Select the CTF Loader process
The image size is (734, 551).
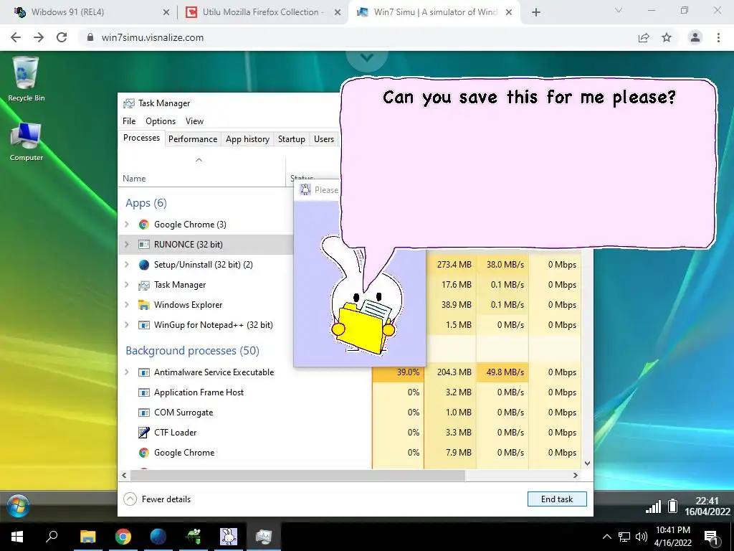point(350,433)
